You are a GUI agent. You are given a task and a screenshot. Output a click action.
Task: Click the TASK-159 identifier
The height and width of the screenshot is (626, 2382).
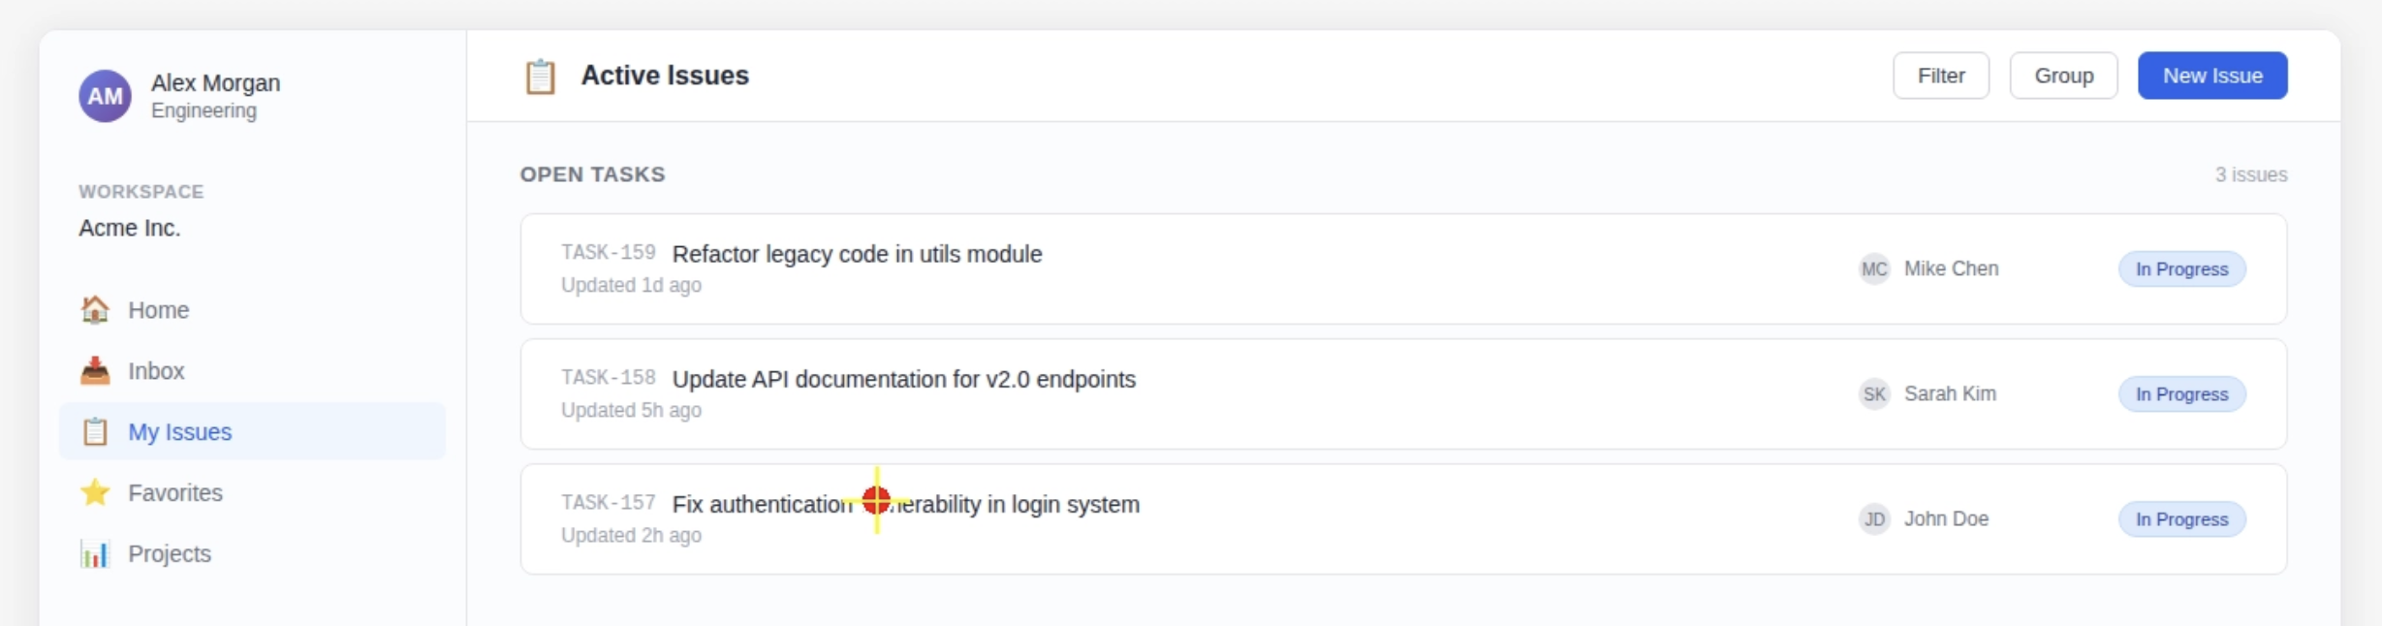608,253
